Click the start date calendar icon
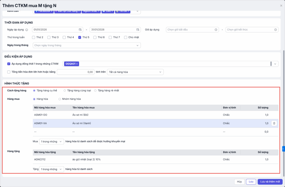The height and width of the screenshot is (187, 285). [80, 30]
